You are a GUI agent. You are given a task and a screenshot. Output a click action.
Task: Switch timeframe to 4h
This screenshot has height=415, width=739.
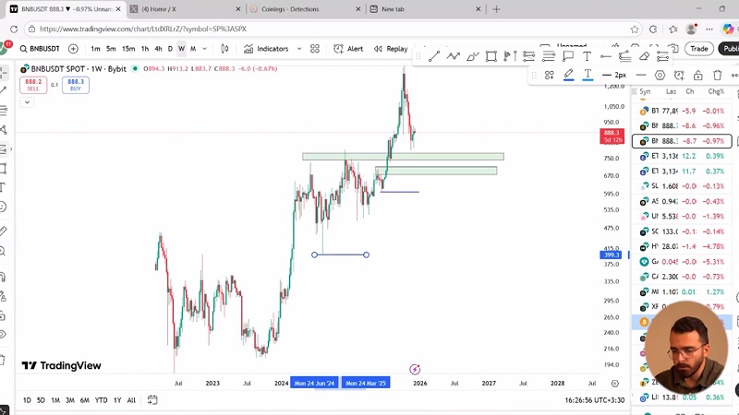tap(158, 49)
